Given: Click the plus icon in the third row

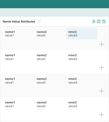Looking at the screenshot, I should (102, 91).
